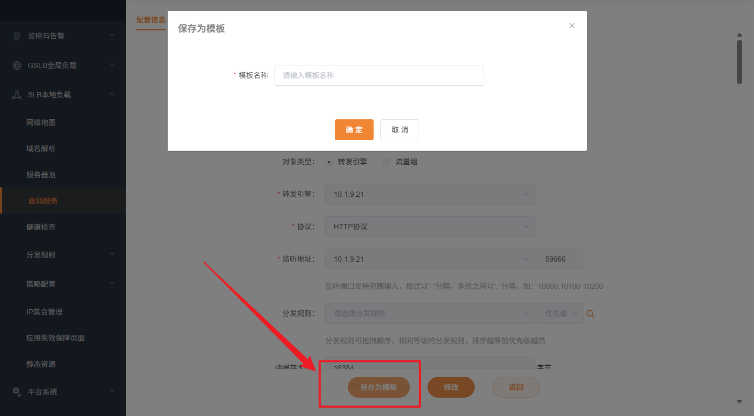Close the save-as-template dialog with X
The image size is (754, 416).
[x=572, y=26]
